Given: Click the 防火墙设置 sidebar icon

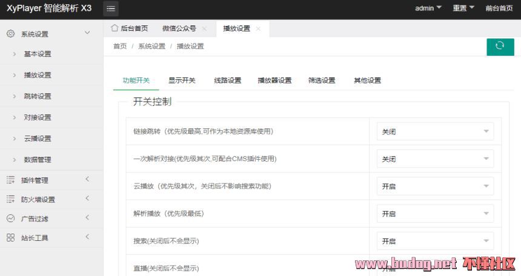Looking at the screenshot, I should coord(10,199).
